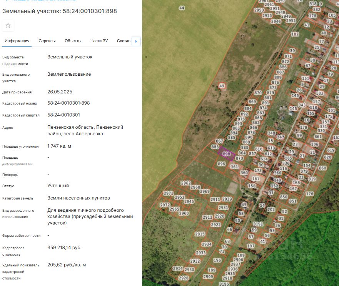This screenshot has height=286, width=339.
Task: Click parcel label 3191 on the map
Action: (x=258, y=224)
